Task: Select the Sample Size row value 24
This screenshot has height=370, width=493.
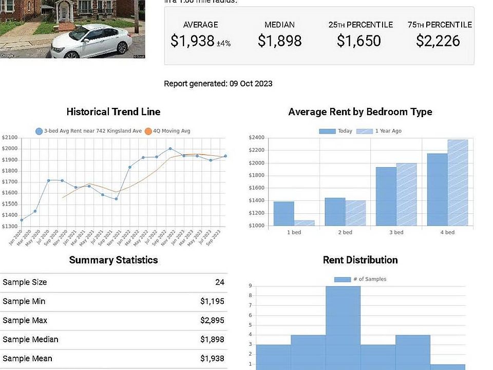Action: (x=220, y=282)
